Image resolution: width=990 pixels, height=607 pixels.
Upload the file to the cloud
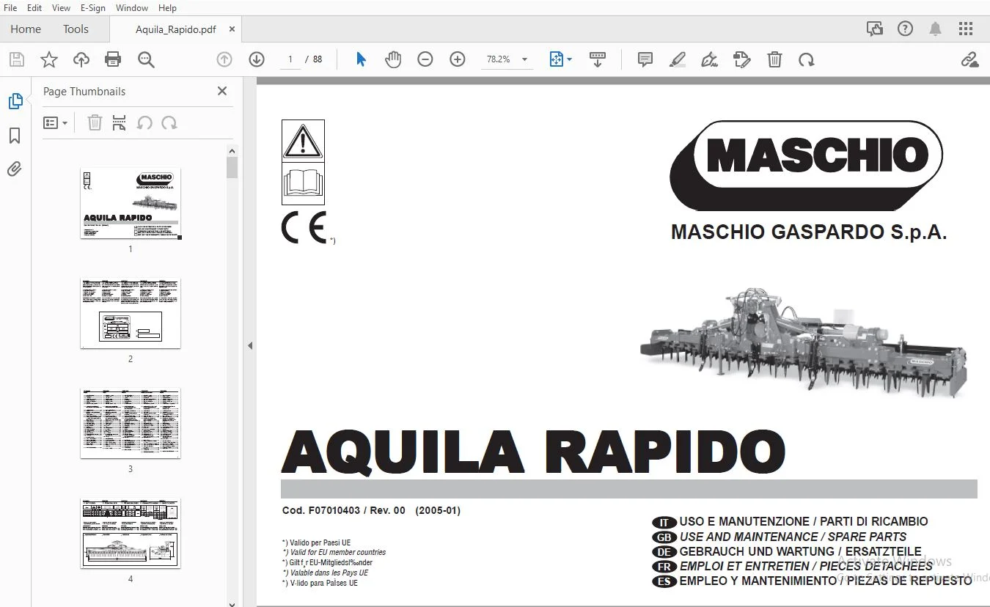81,59
